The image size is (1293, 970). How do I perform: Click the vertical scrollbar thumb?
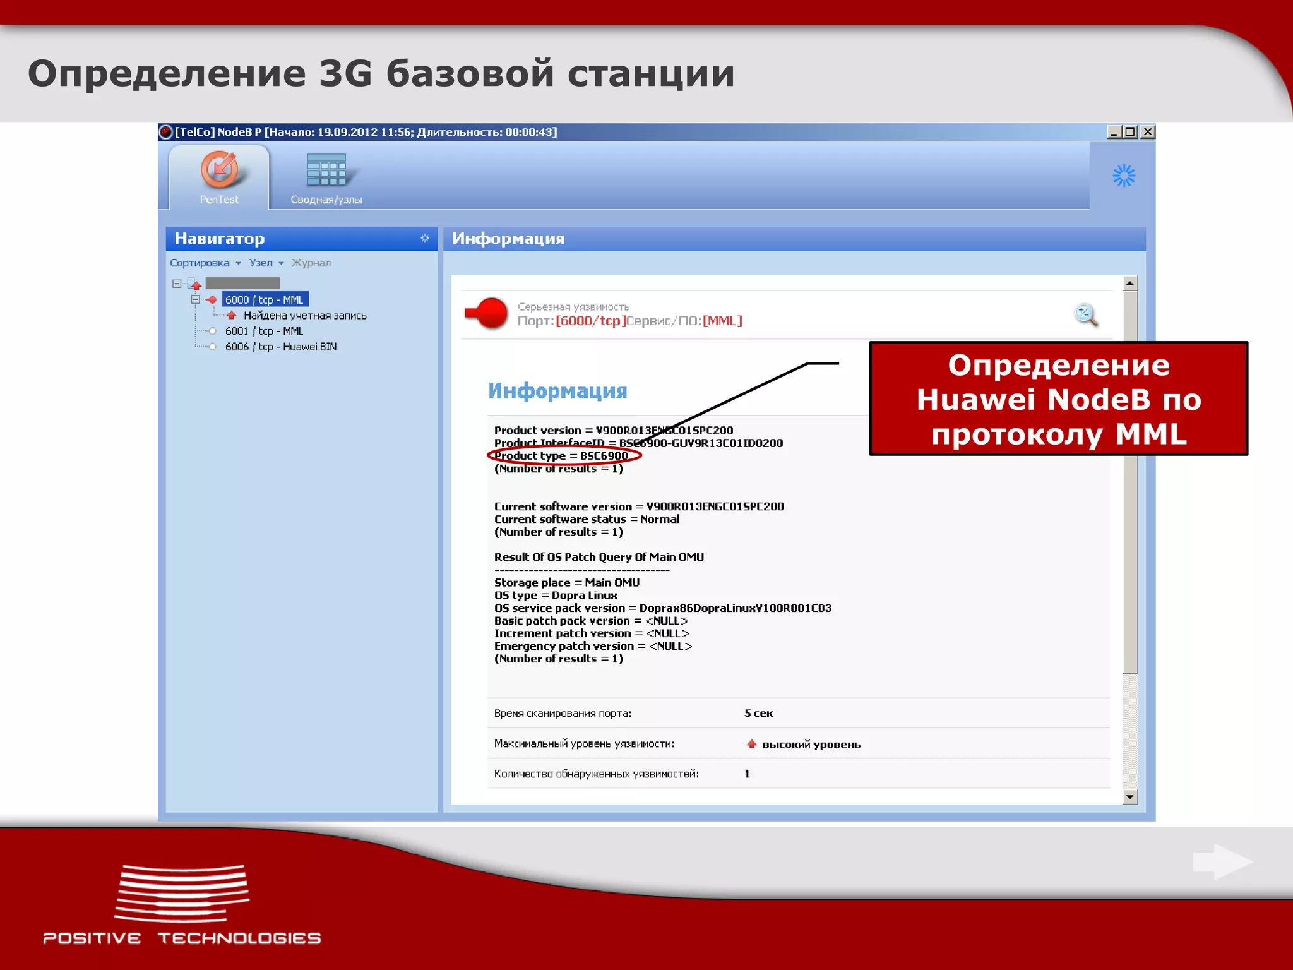1130,482
